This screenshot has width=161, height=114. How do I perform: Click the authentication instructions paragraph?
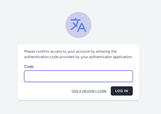point(78,54)
